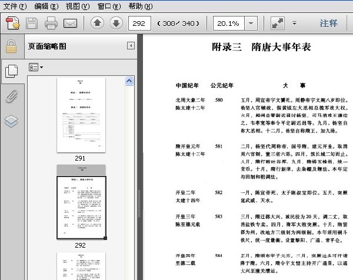
Task: Select the page thumbnails panel icon
Action: tap(11, 71)
